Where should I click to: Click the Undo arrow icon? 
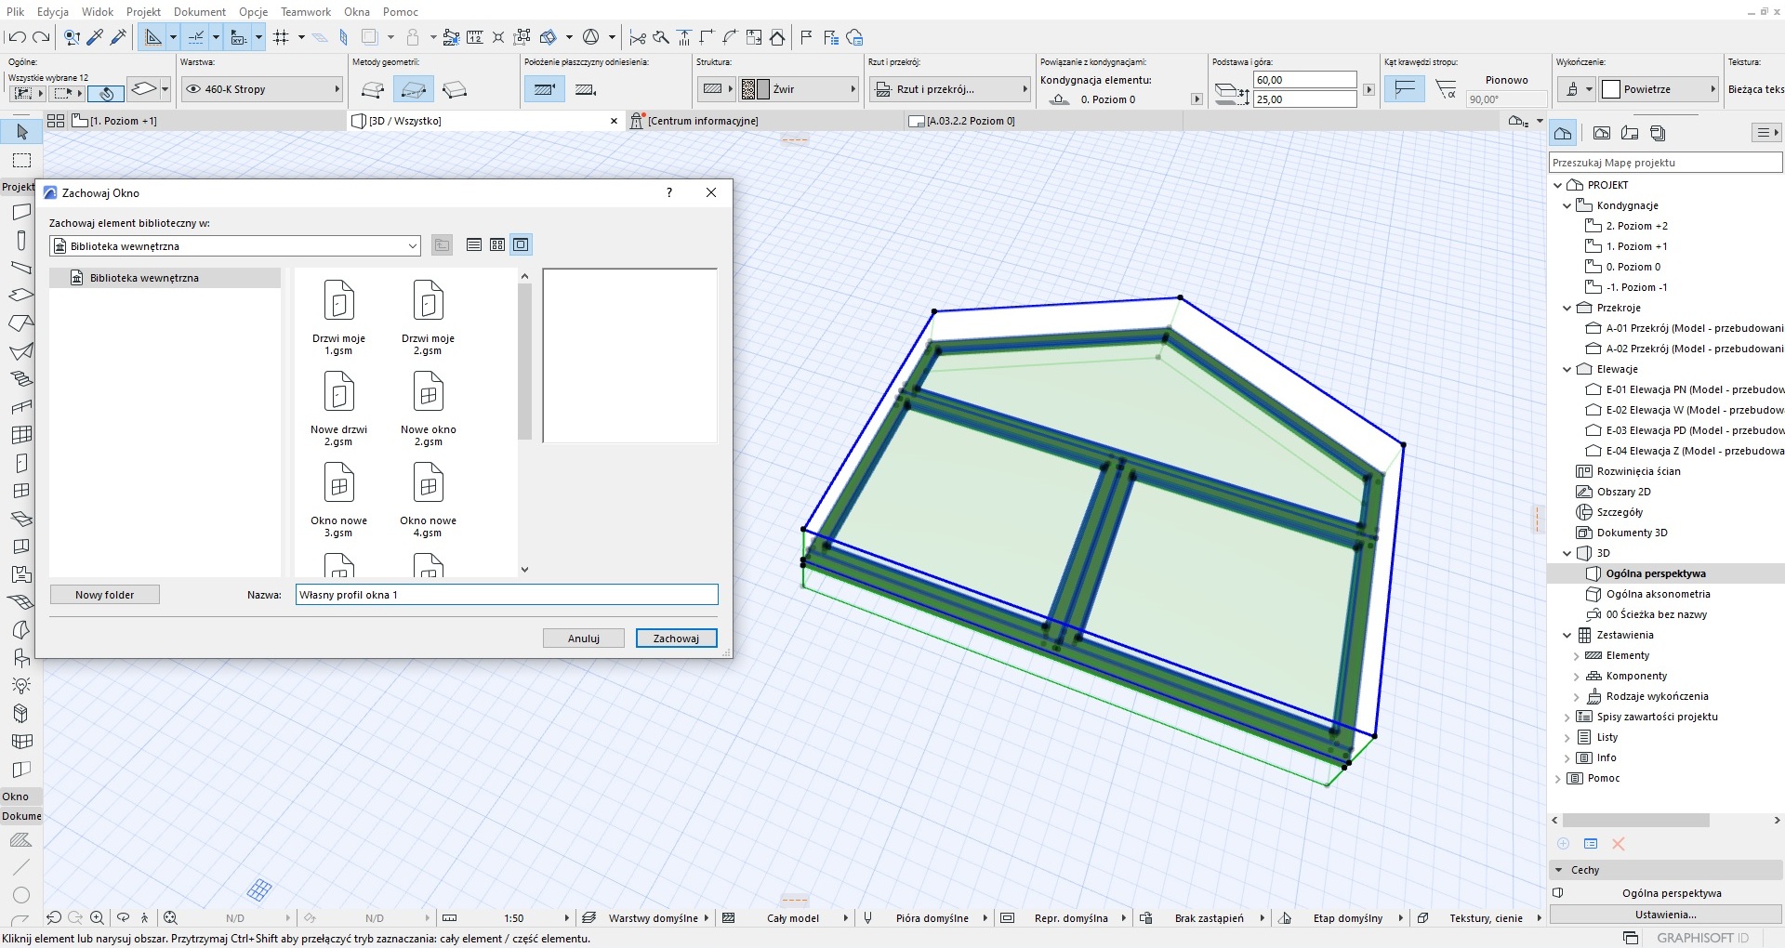(16, 37)
